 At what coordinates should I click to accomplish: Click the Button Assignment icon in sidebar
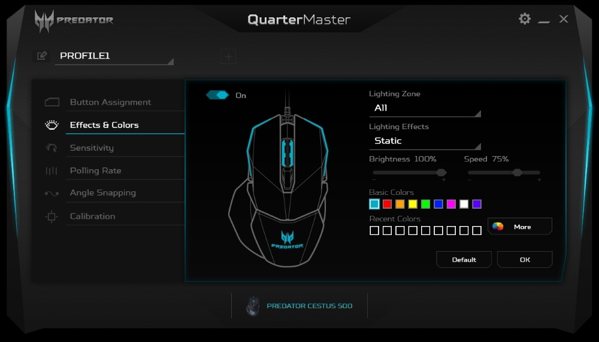(x=52, y=102)
